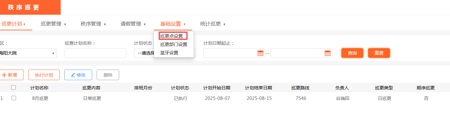Viewport: 450px width, 136px height.
Task: Expand the 秩序管理 menu
Action: pos(93,24)
